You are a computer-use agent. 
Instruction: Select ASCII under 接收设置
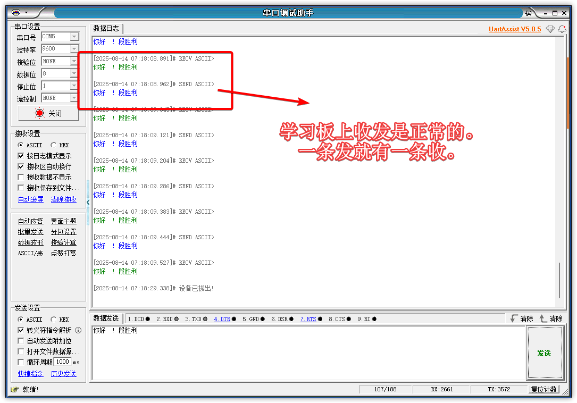pos(30,145)
